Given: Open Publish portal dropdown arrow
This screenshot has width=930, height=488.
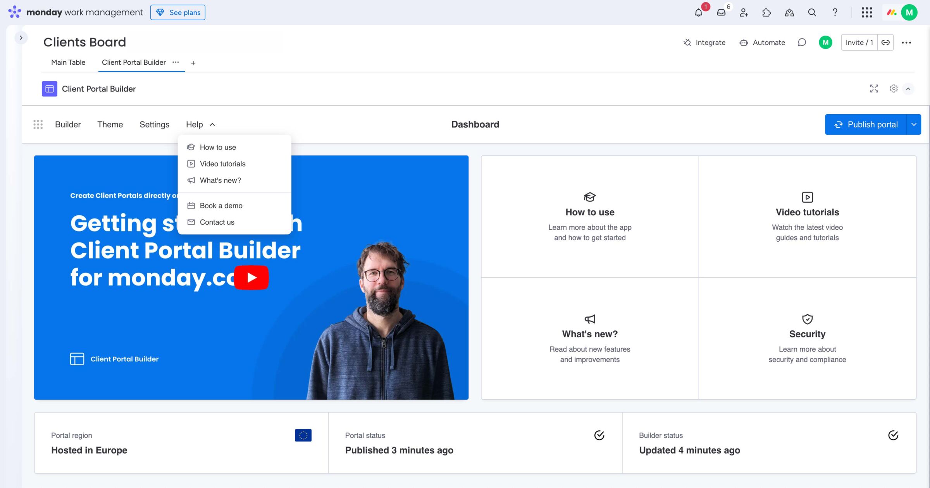Looking at the screenshot, I should pyautogui.click(x=914, y=124).
